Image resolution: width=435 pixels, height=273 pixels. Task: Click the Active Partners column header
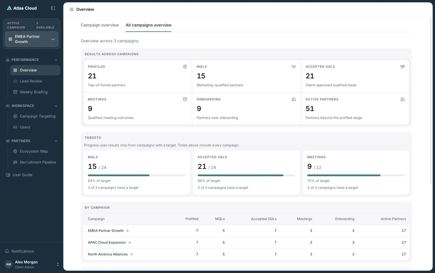[393, 219]
